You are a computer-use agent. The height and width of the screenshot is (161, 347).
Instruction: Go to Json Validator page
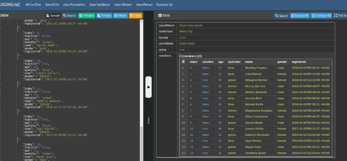point(100,4)
